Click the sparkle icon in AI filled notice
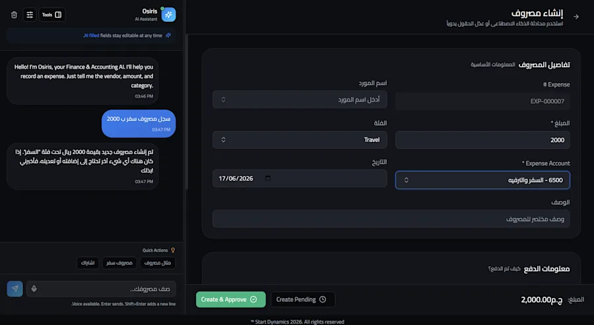The image size is (594, 325). (x=168, y=35)
